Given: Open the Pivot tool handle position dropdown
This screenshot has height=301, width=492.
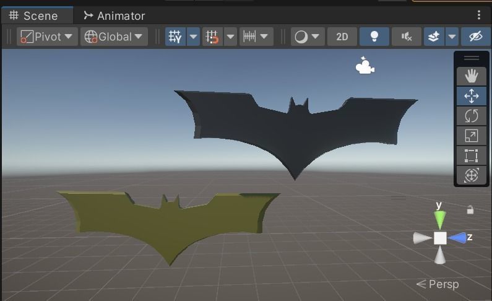Looking at the screenshot, I should 47,37.
